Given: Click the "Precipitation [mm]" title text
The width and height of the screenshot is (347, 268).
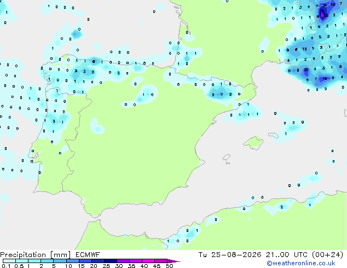Looking at the screenshot, I should coord(36,255).
